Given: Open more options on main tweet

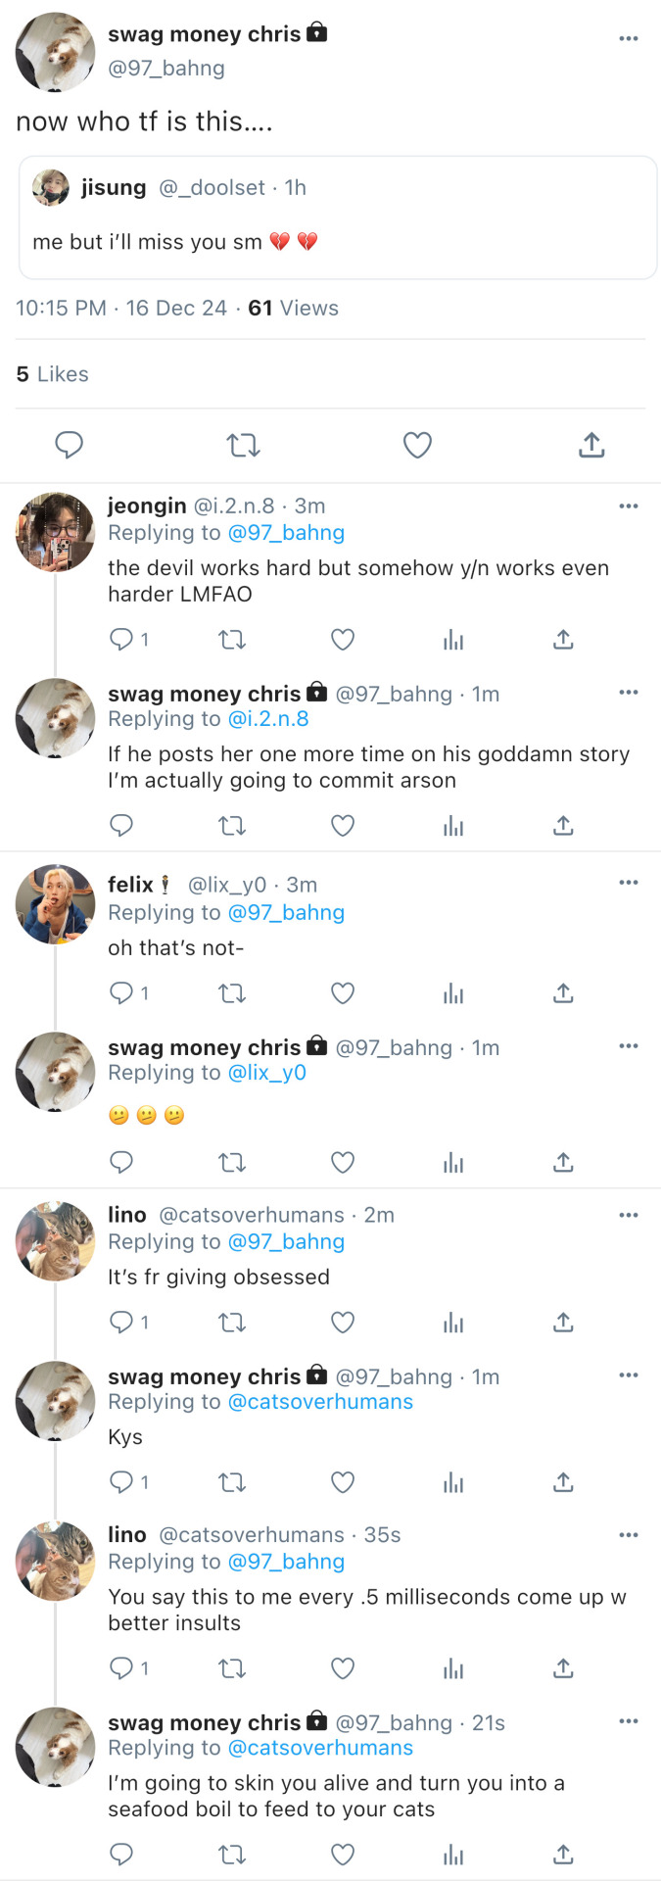Looking at the screenshot, I should pos(629,38).
